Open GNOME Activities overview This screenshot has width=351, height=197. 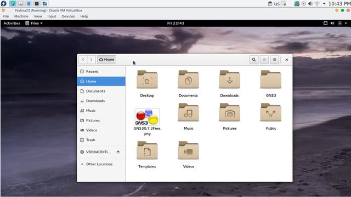tap(12, 23)
